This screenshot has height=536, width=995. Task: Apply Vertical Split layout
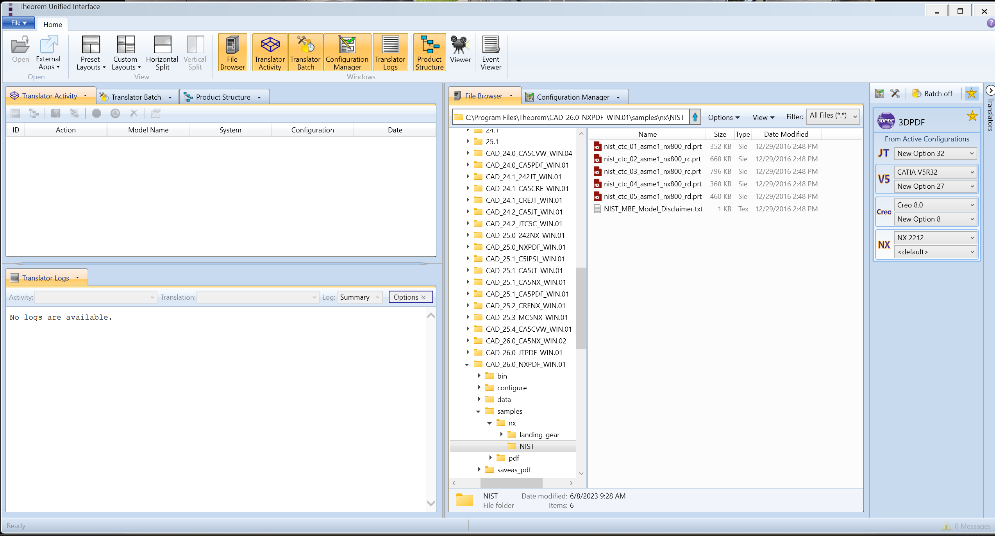pyautogui.click(x=195, y=52)
